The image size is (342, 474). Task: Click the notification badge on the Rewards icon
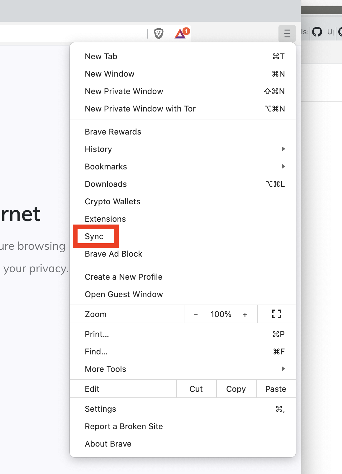coord(186,31)
